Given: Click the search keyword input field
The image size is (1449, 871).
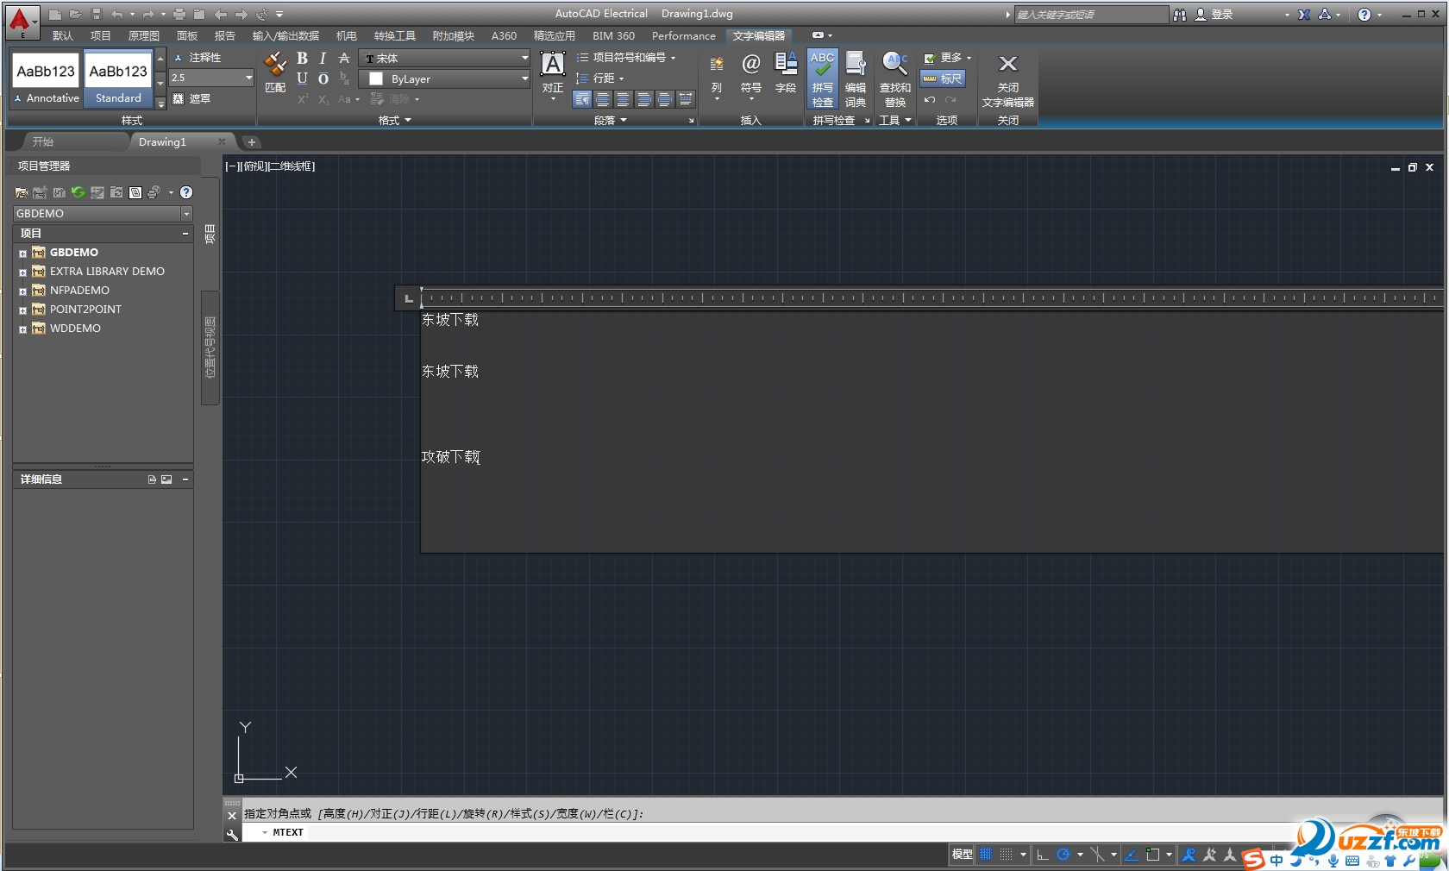Looking at the screenshot, I should tap(1091, 15).
